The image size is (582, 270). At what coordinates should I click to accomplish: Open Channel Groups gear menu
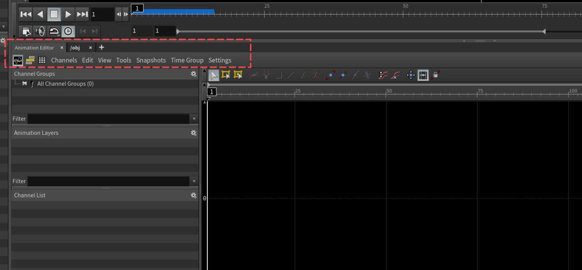tap(193, 74)
